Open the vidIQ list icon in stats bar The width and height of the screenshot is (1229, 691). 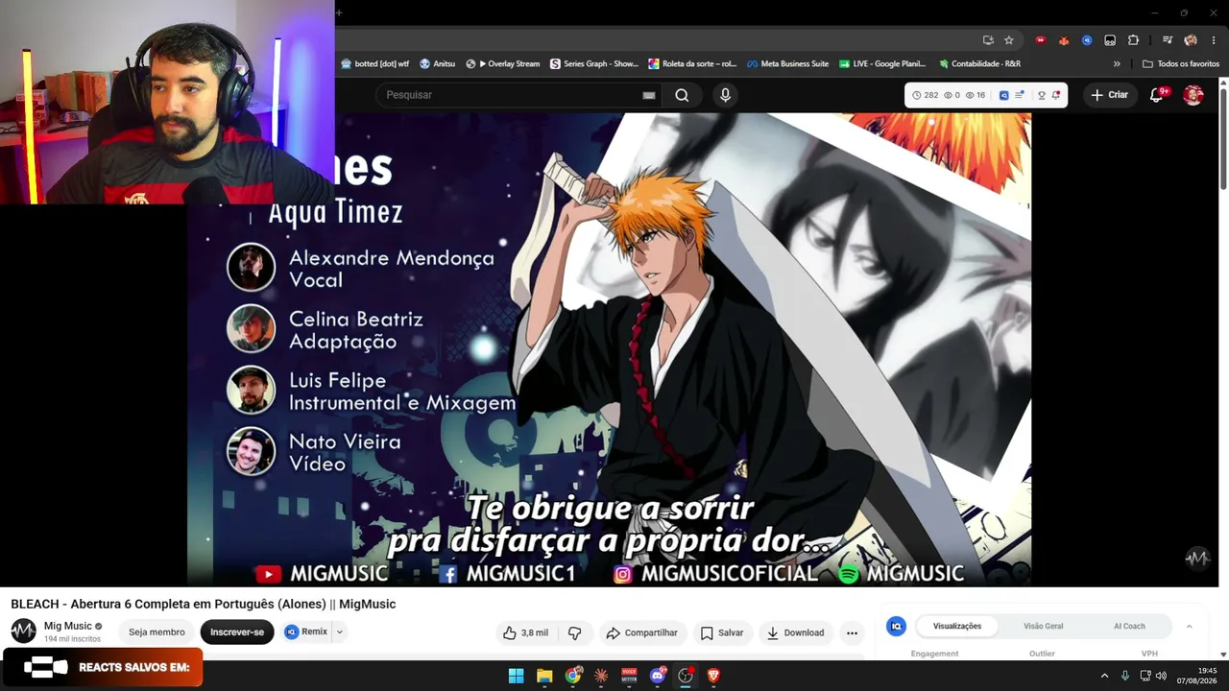1020,95
